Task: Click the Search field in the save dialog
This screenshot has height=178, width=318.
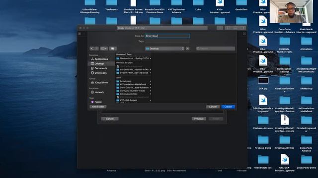Action: [216, 48]
